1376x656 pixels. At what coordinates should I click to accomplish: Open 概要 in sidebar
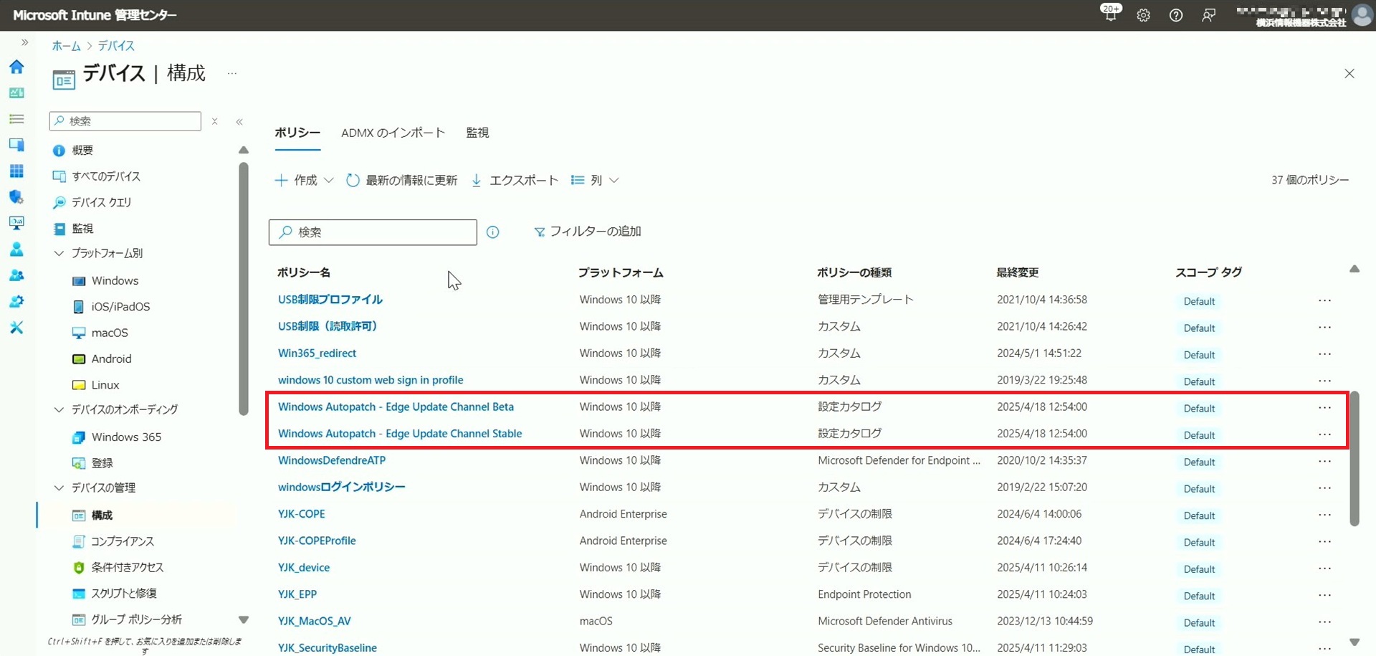[82, 151]
